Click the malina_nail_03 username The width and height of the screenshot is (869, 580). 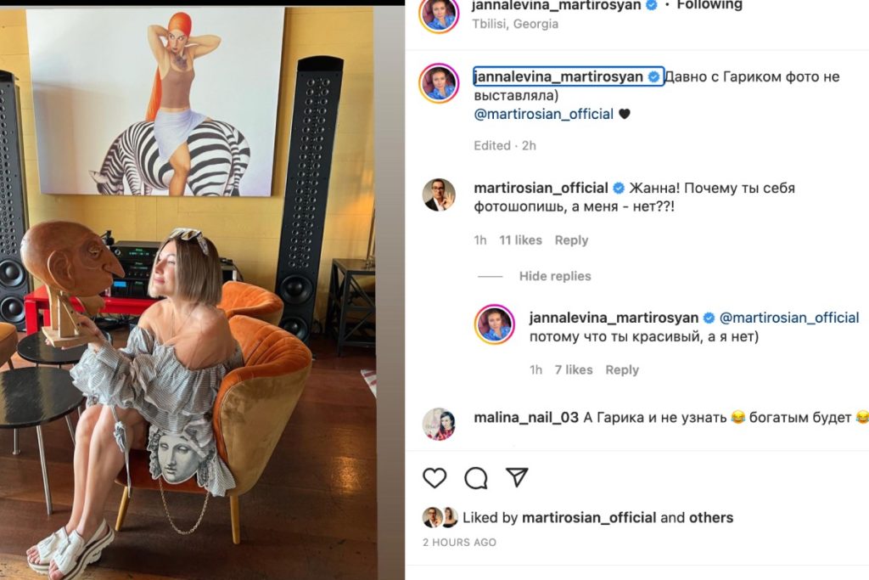pos(526,417)
